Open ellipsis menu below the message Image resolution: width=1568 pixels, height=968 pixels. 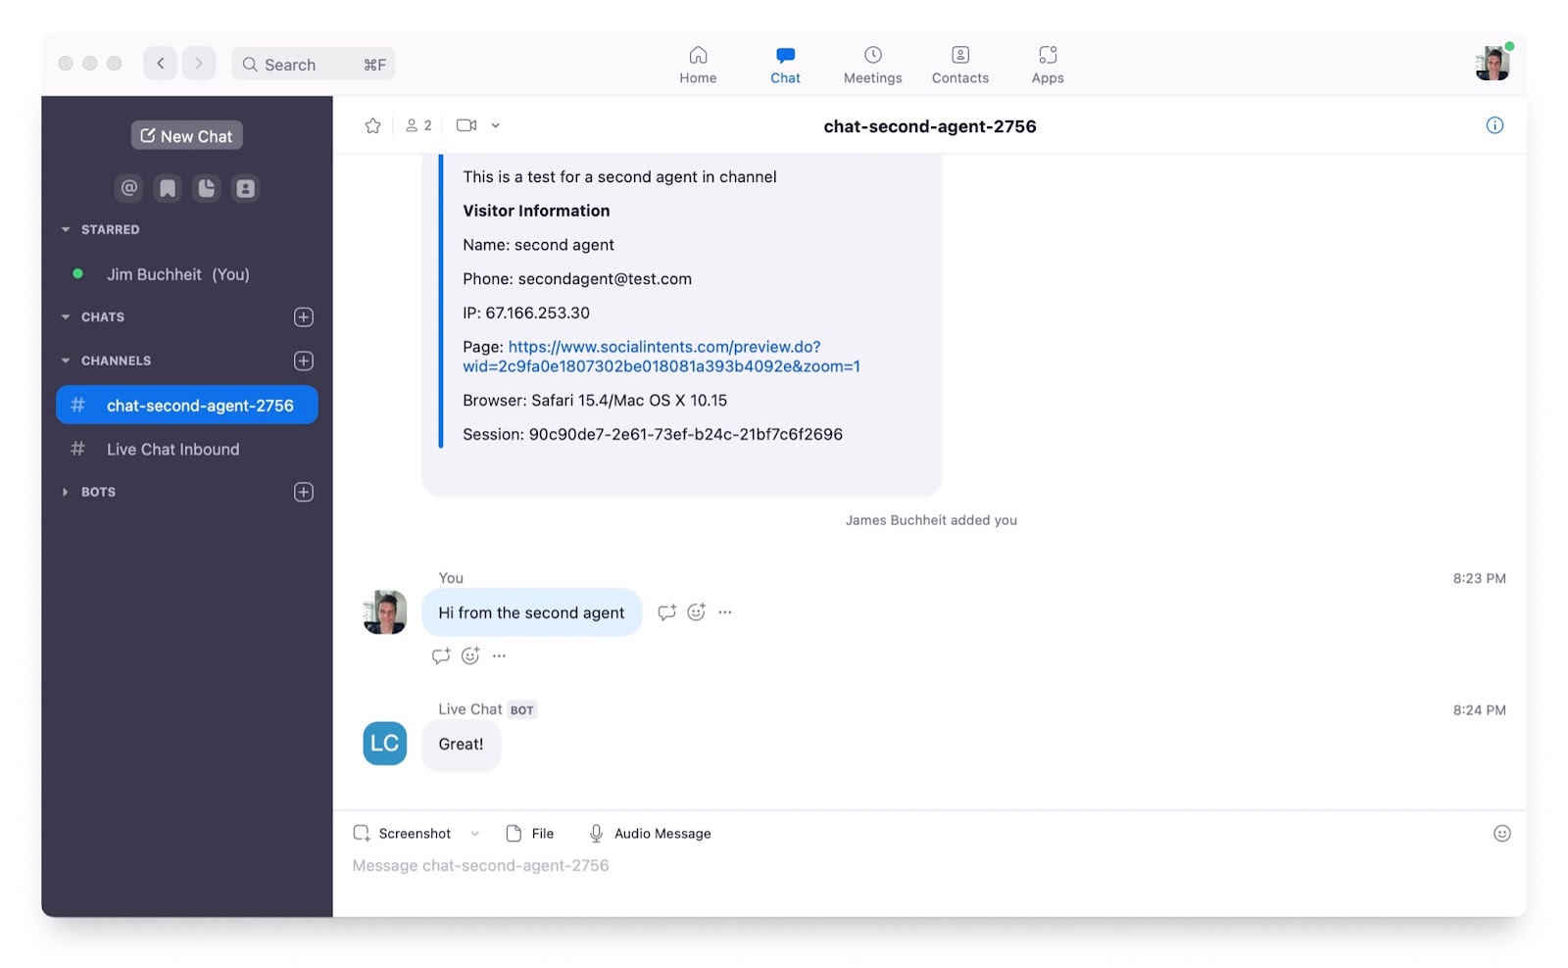point(500,655)
